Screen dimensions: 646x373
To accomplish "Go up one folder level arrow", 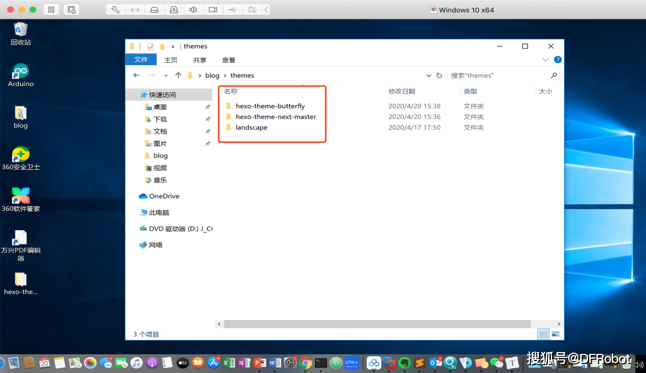I will pos(178,75).
